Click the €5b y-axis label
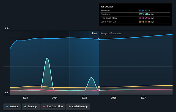This screenshot has height=112, width=176. pos(7,28)
